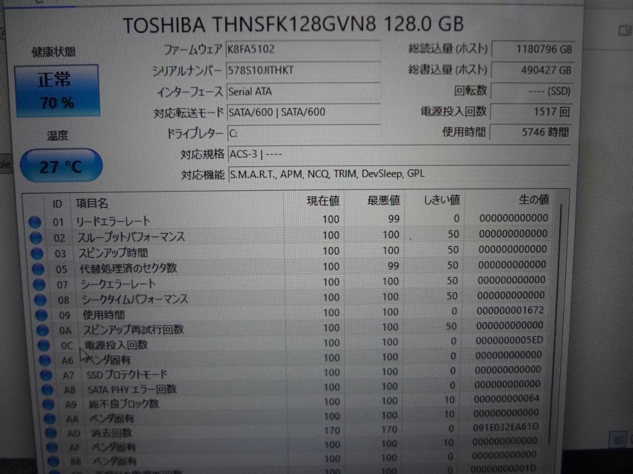This screenshot has height=474, width=633.
Task: Click the lined-page icon at the bottom-right edge
Action: pyautogui.click(x=618, y=439)
